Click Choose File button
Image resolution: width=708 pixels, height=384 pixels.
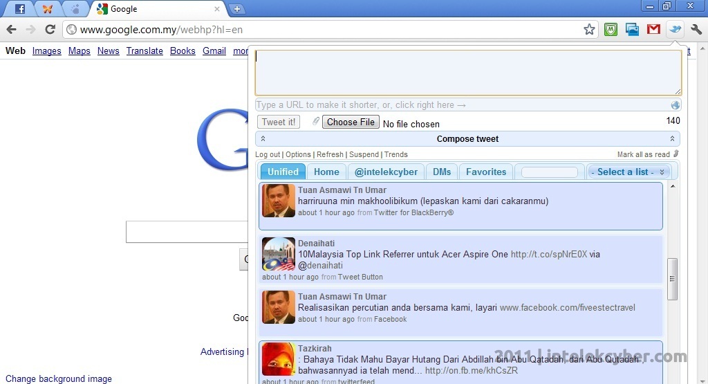tap(351, 122)
